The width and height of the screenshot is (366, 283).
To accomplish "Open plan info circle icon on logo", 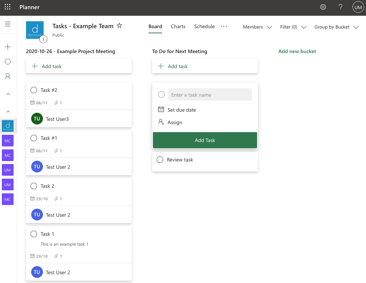I will click(43, 39).
